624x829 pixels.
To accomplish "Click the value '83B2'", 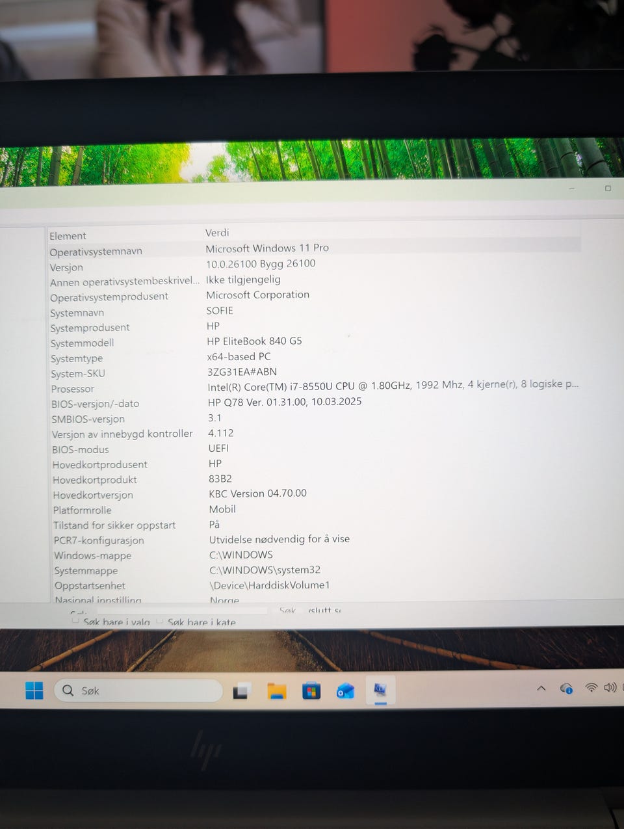I will click(220, 479).
